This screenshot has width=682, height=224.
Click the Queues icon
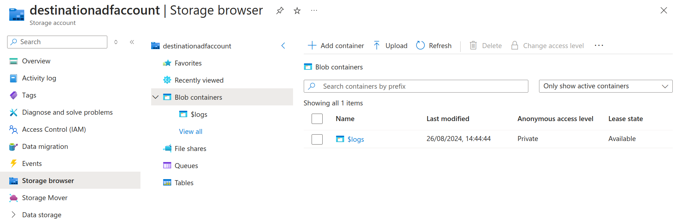pos(167,165)
